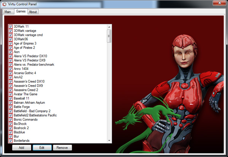
Task: Select the Battle Forge entry text
Action: click(x=22, y=107)
